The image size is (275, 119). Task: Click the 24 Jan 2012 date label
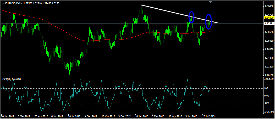click(8, 116)
